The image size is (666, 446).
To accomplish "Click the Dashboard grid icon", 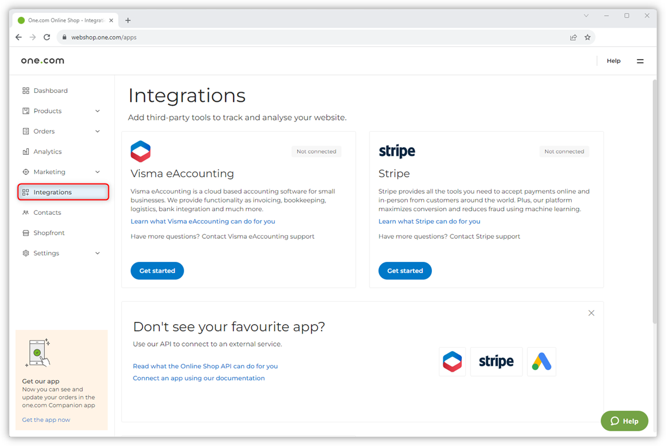I will click(26, 91).
